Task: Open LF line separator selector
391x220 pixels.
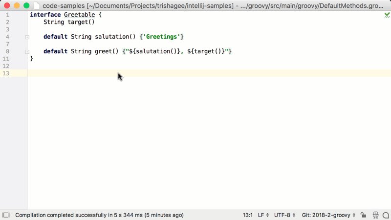Action: (x=263, y=215)
